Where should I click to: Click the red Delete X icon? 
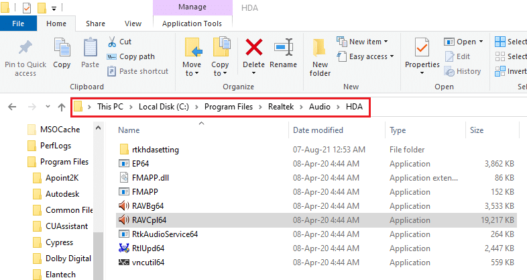(254, 47)
